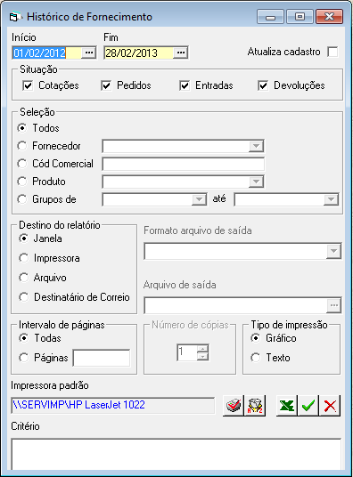Enable the Atualiza cadastro checkbox

(332, 52)
